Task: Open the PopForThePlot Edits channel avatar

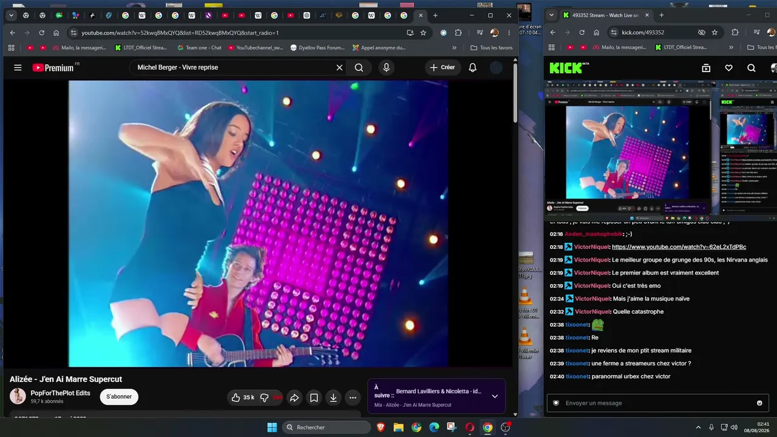Action: 18,396
